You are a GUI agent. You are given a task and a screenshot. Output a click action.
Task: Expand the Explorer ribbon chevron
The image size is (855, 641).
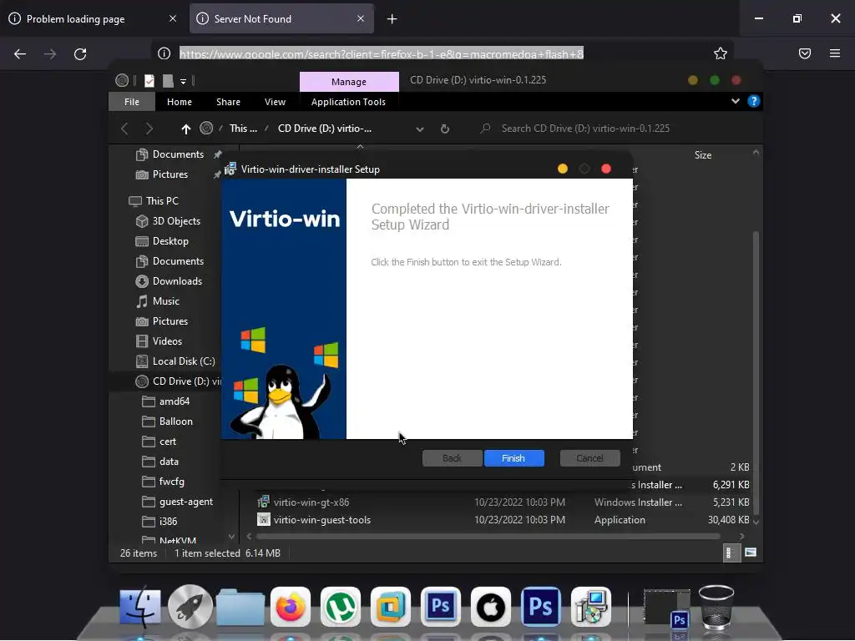pyautogui.click(x=736, y=101)
